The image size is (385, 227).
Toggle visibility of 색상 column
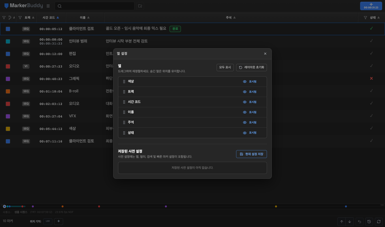[250, 81]
